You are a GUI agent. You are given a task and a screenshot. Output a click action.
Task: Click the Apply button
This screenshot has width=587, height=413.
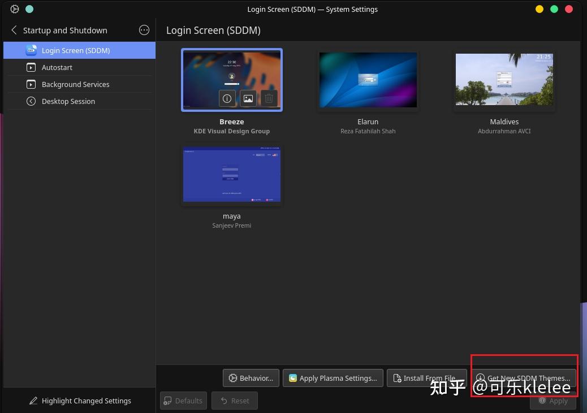pyautogui.click(x=553, y=401)
